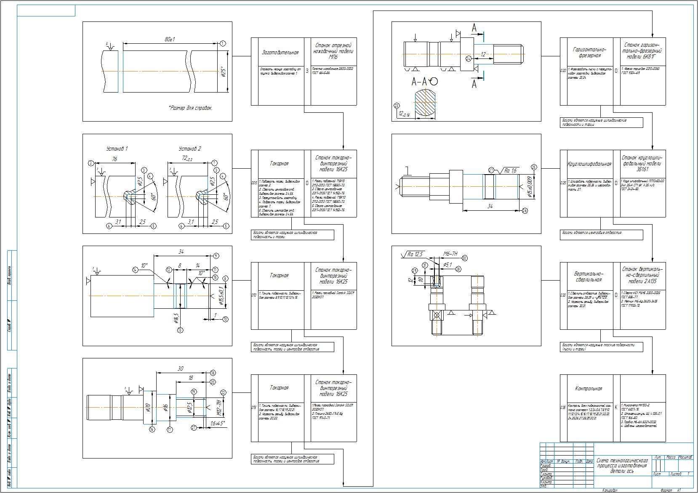Select operation number '010'
Viewport: 698px width, 493px height.
click(254, 295)
